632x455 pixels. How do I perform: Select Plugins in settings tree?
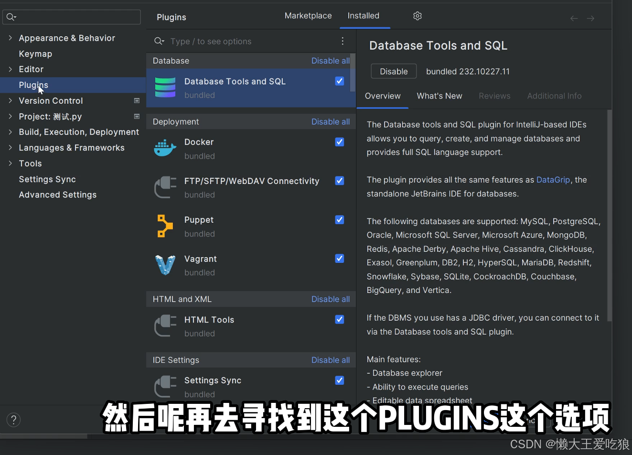click(33, 85)
